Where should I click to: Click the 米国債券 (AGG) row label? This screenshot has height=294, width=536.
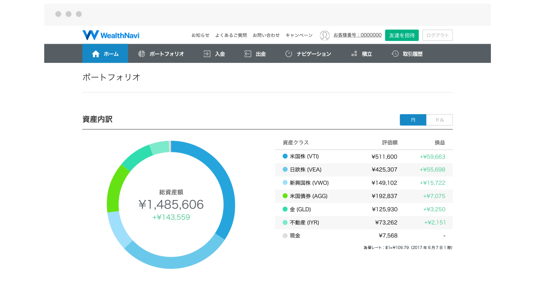click(x=309, y=196)
